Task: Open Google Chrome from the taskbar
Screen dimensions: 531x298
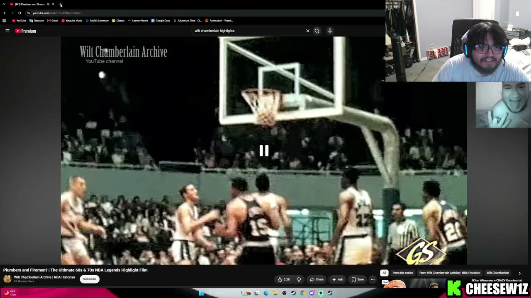Action: (302, 293)
